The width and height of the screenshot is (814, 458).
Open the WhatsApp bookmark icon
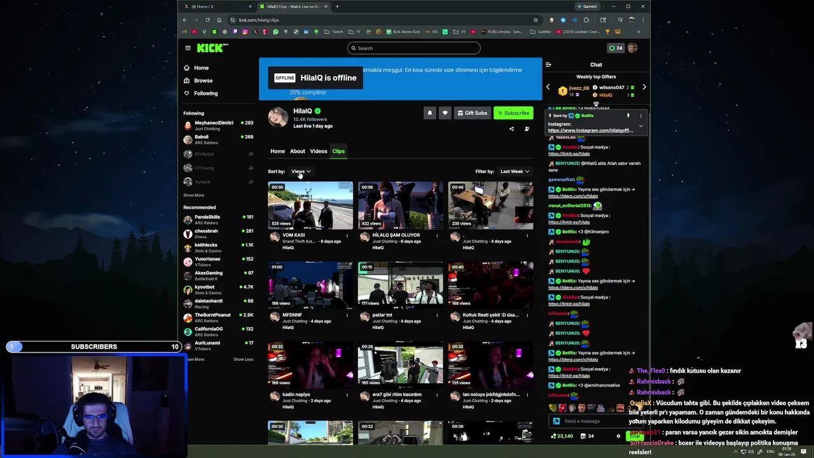pyautogui.click(x=275, y=32)
